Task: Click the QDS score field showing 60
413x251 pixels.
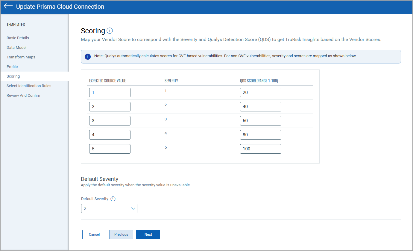Action: [x=261, y=121]
